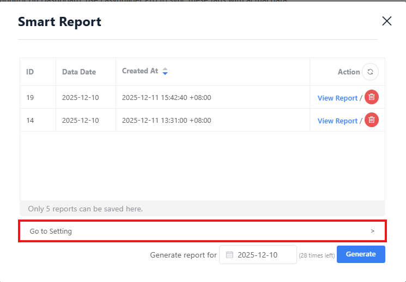
Task: Select the Data Date column header
Action: [x=79, y=72]
